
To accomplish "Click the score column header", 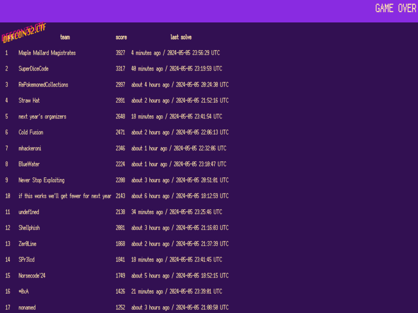I will [x=121, y=37].
